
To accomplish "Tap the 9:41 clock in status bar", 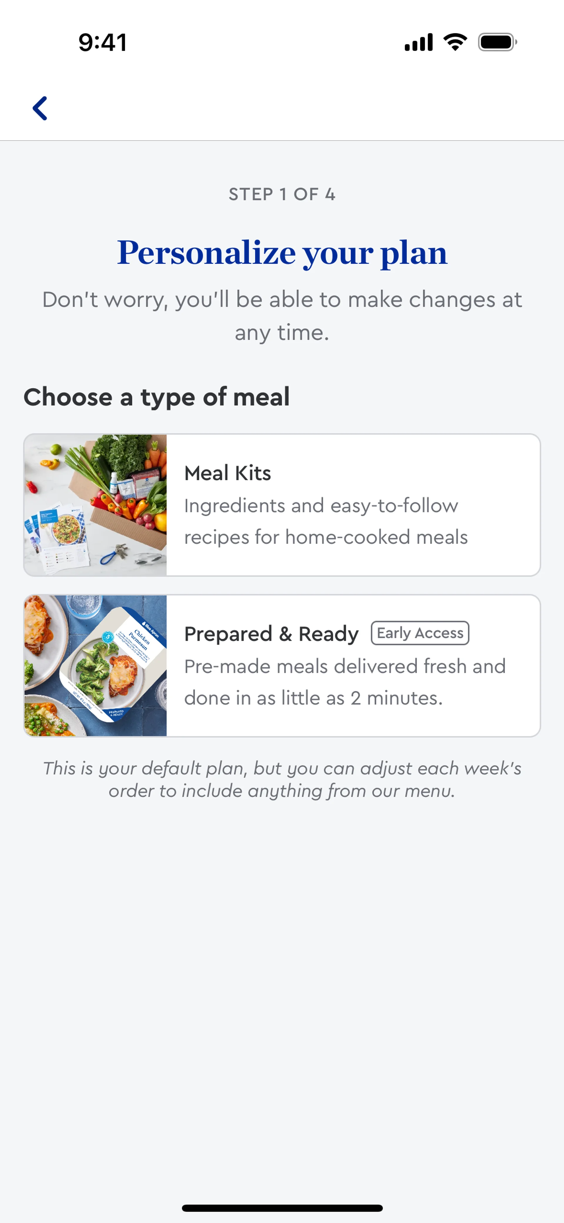I will point(103,42).
